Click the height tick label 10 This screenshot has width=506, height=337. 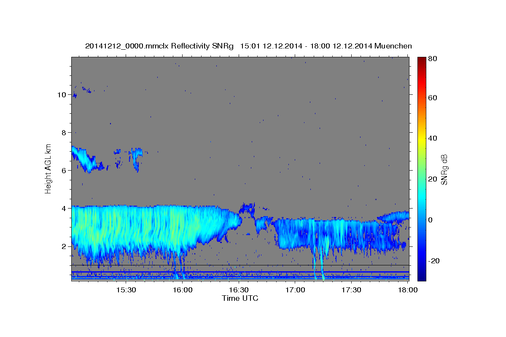(61, 95)
